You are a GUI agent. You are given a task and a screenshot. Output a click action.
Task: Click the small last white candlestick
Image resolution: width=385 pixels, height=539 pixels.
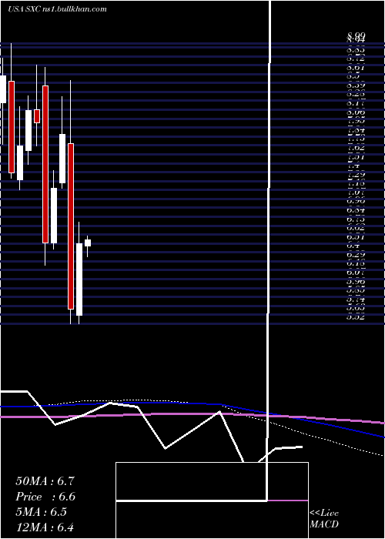88,243
